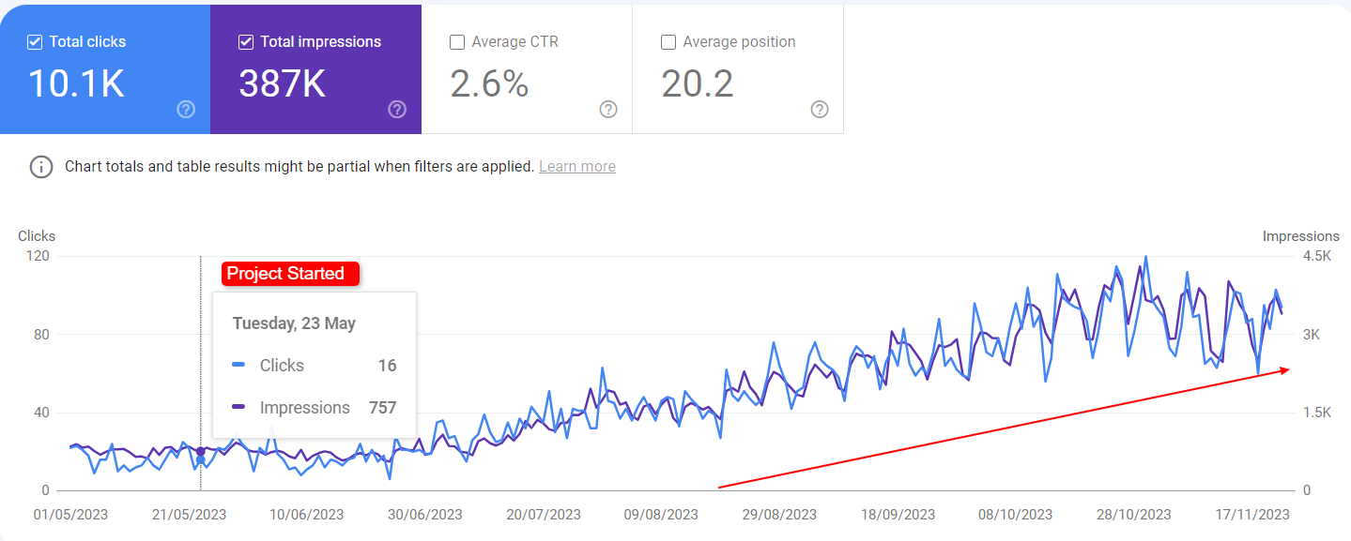Click the 17/11/2023 date axis label

(1251, 515)
